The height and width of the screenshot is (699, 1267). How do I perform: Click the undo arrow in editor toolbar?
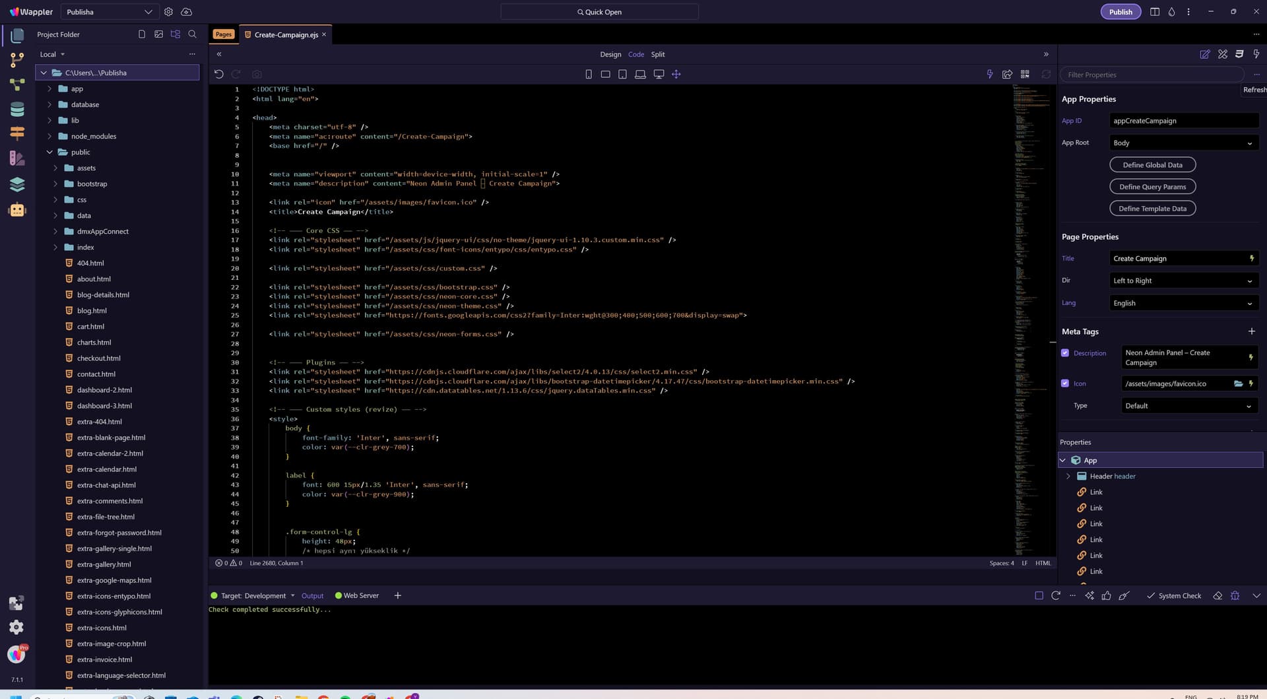coord(219,75)
